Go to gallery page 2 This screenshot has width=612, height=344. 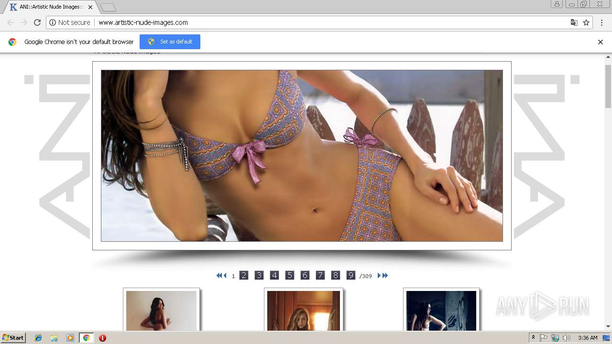pos(244,275)
